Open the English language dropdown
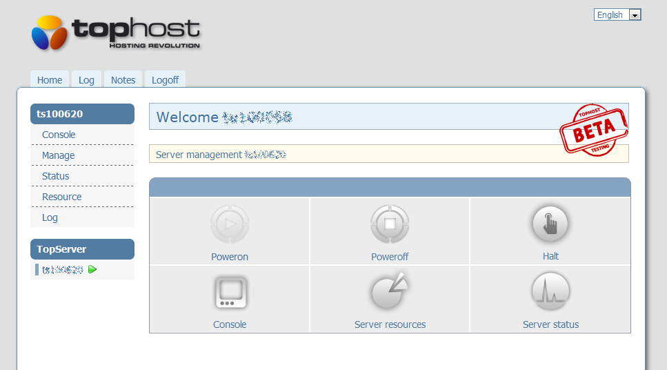Viewport: 667px width, 370px height. (617, 15)
